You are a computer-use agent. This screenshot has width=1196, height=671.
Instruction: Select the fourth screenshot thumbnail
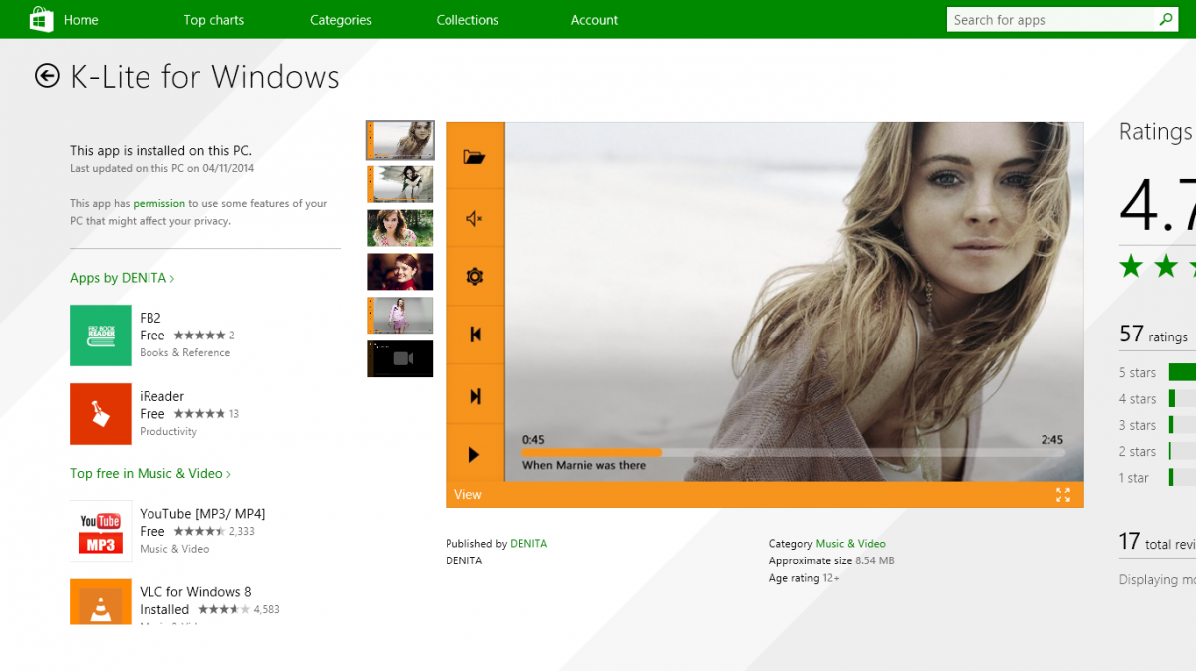click(x=400, y=272)
